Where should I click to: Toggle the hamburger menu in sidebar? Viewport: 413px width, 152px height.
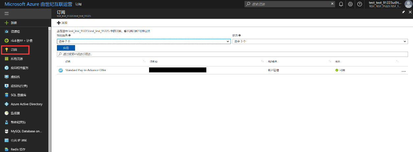click(7, 13)
